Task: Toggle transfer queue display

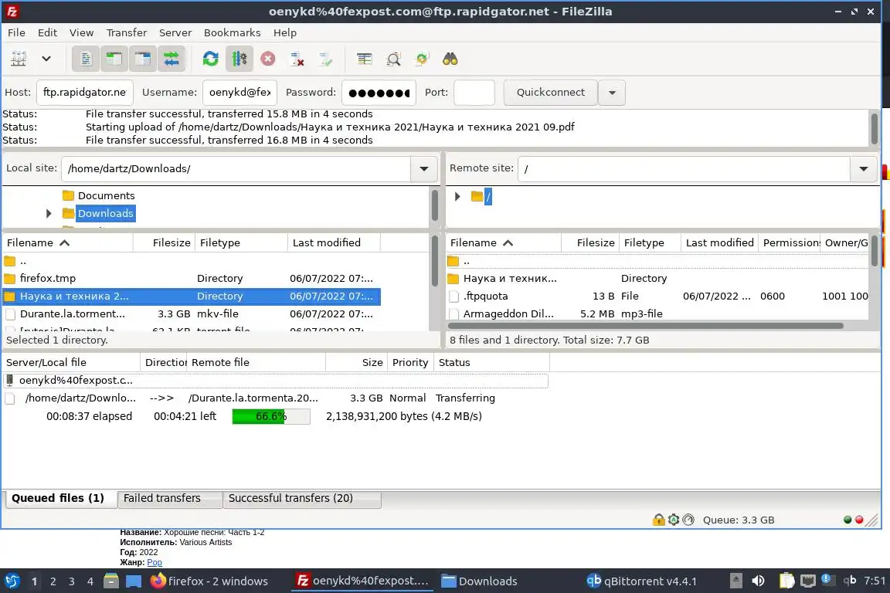Action: (171, 59)
